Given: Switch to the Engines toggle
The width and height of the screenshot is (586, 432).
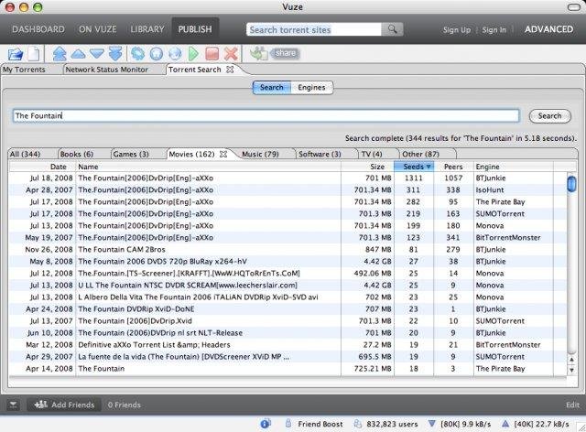Looking at the screenshot, I should pos(311,88).
